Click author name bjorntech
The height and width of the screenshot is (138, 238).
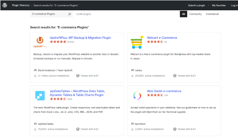(140, 124)
